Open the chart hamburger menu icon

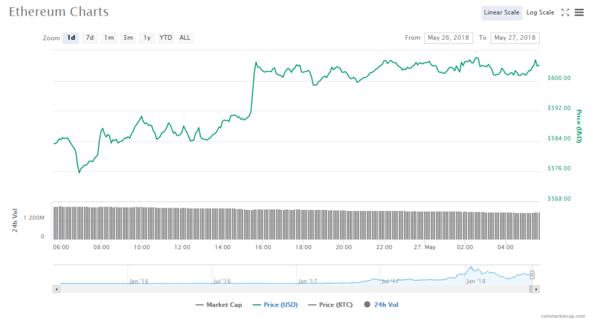pos(579,12)
